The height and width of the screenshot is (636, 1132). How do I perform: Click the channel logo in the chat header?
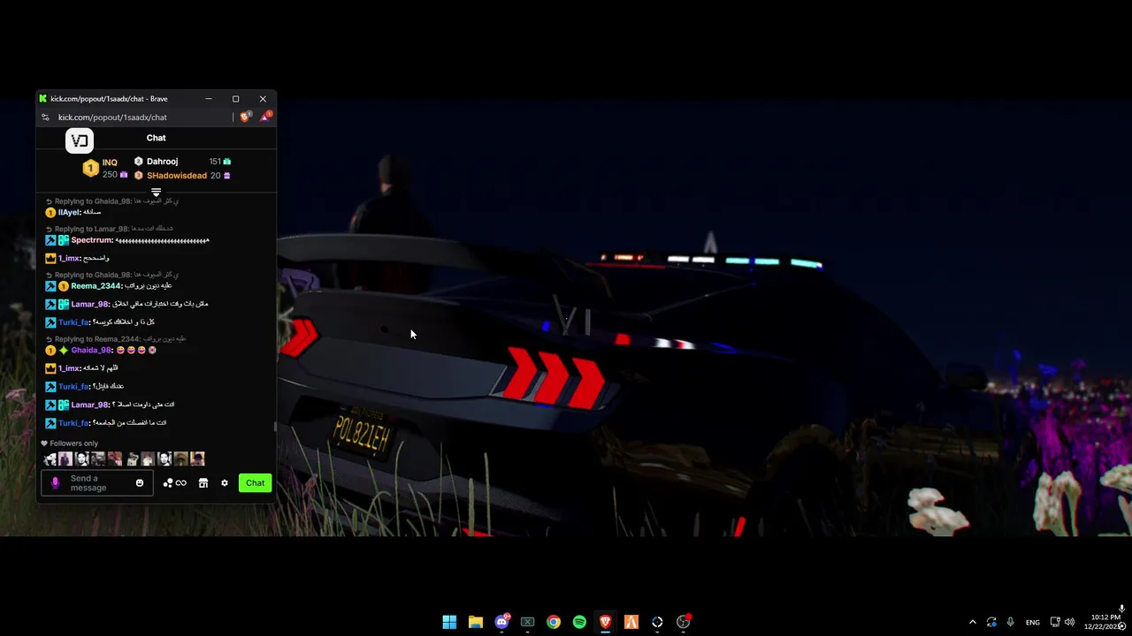tap(79, 140)
